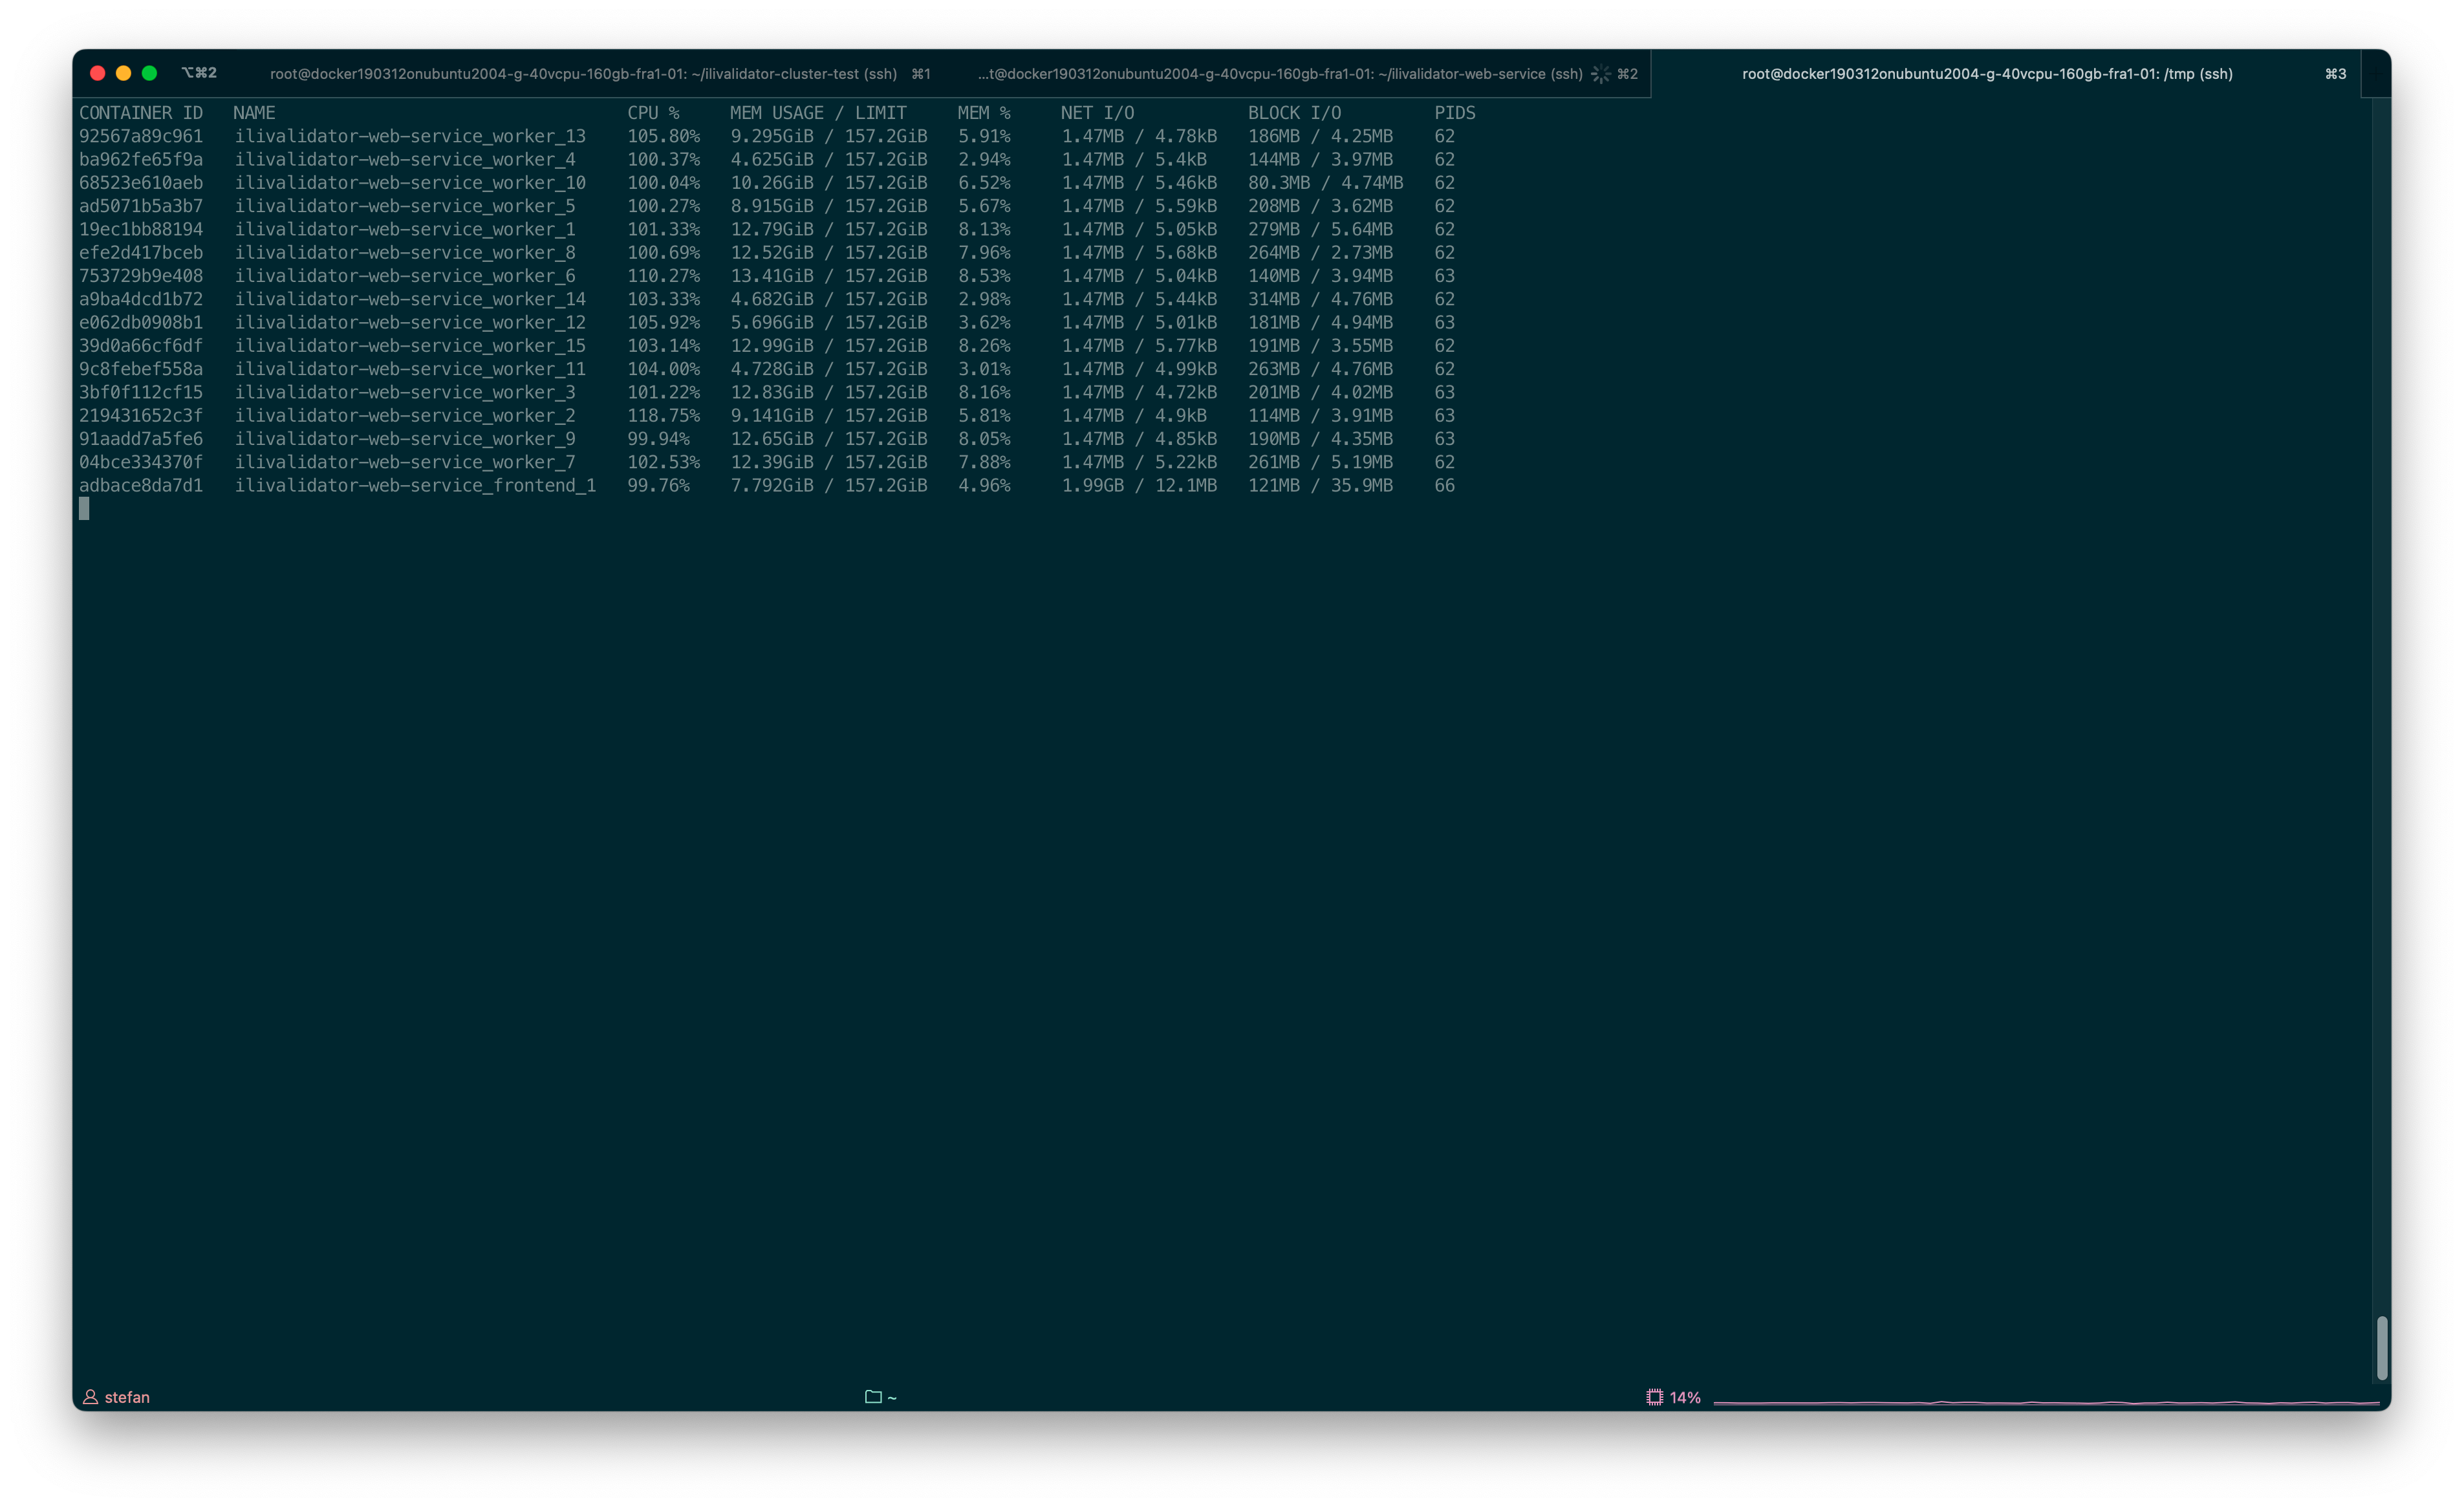Select the /tmp ssh tab

point(2006,74)
